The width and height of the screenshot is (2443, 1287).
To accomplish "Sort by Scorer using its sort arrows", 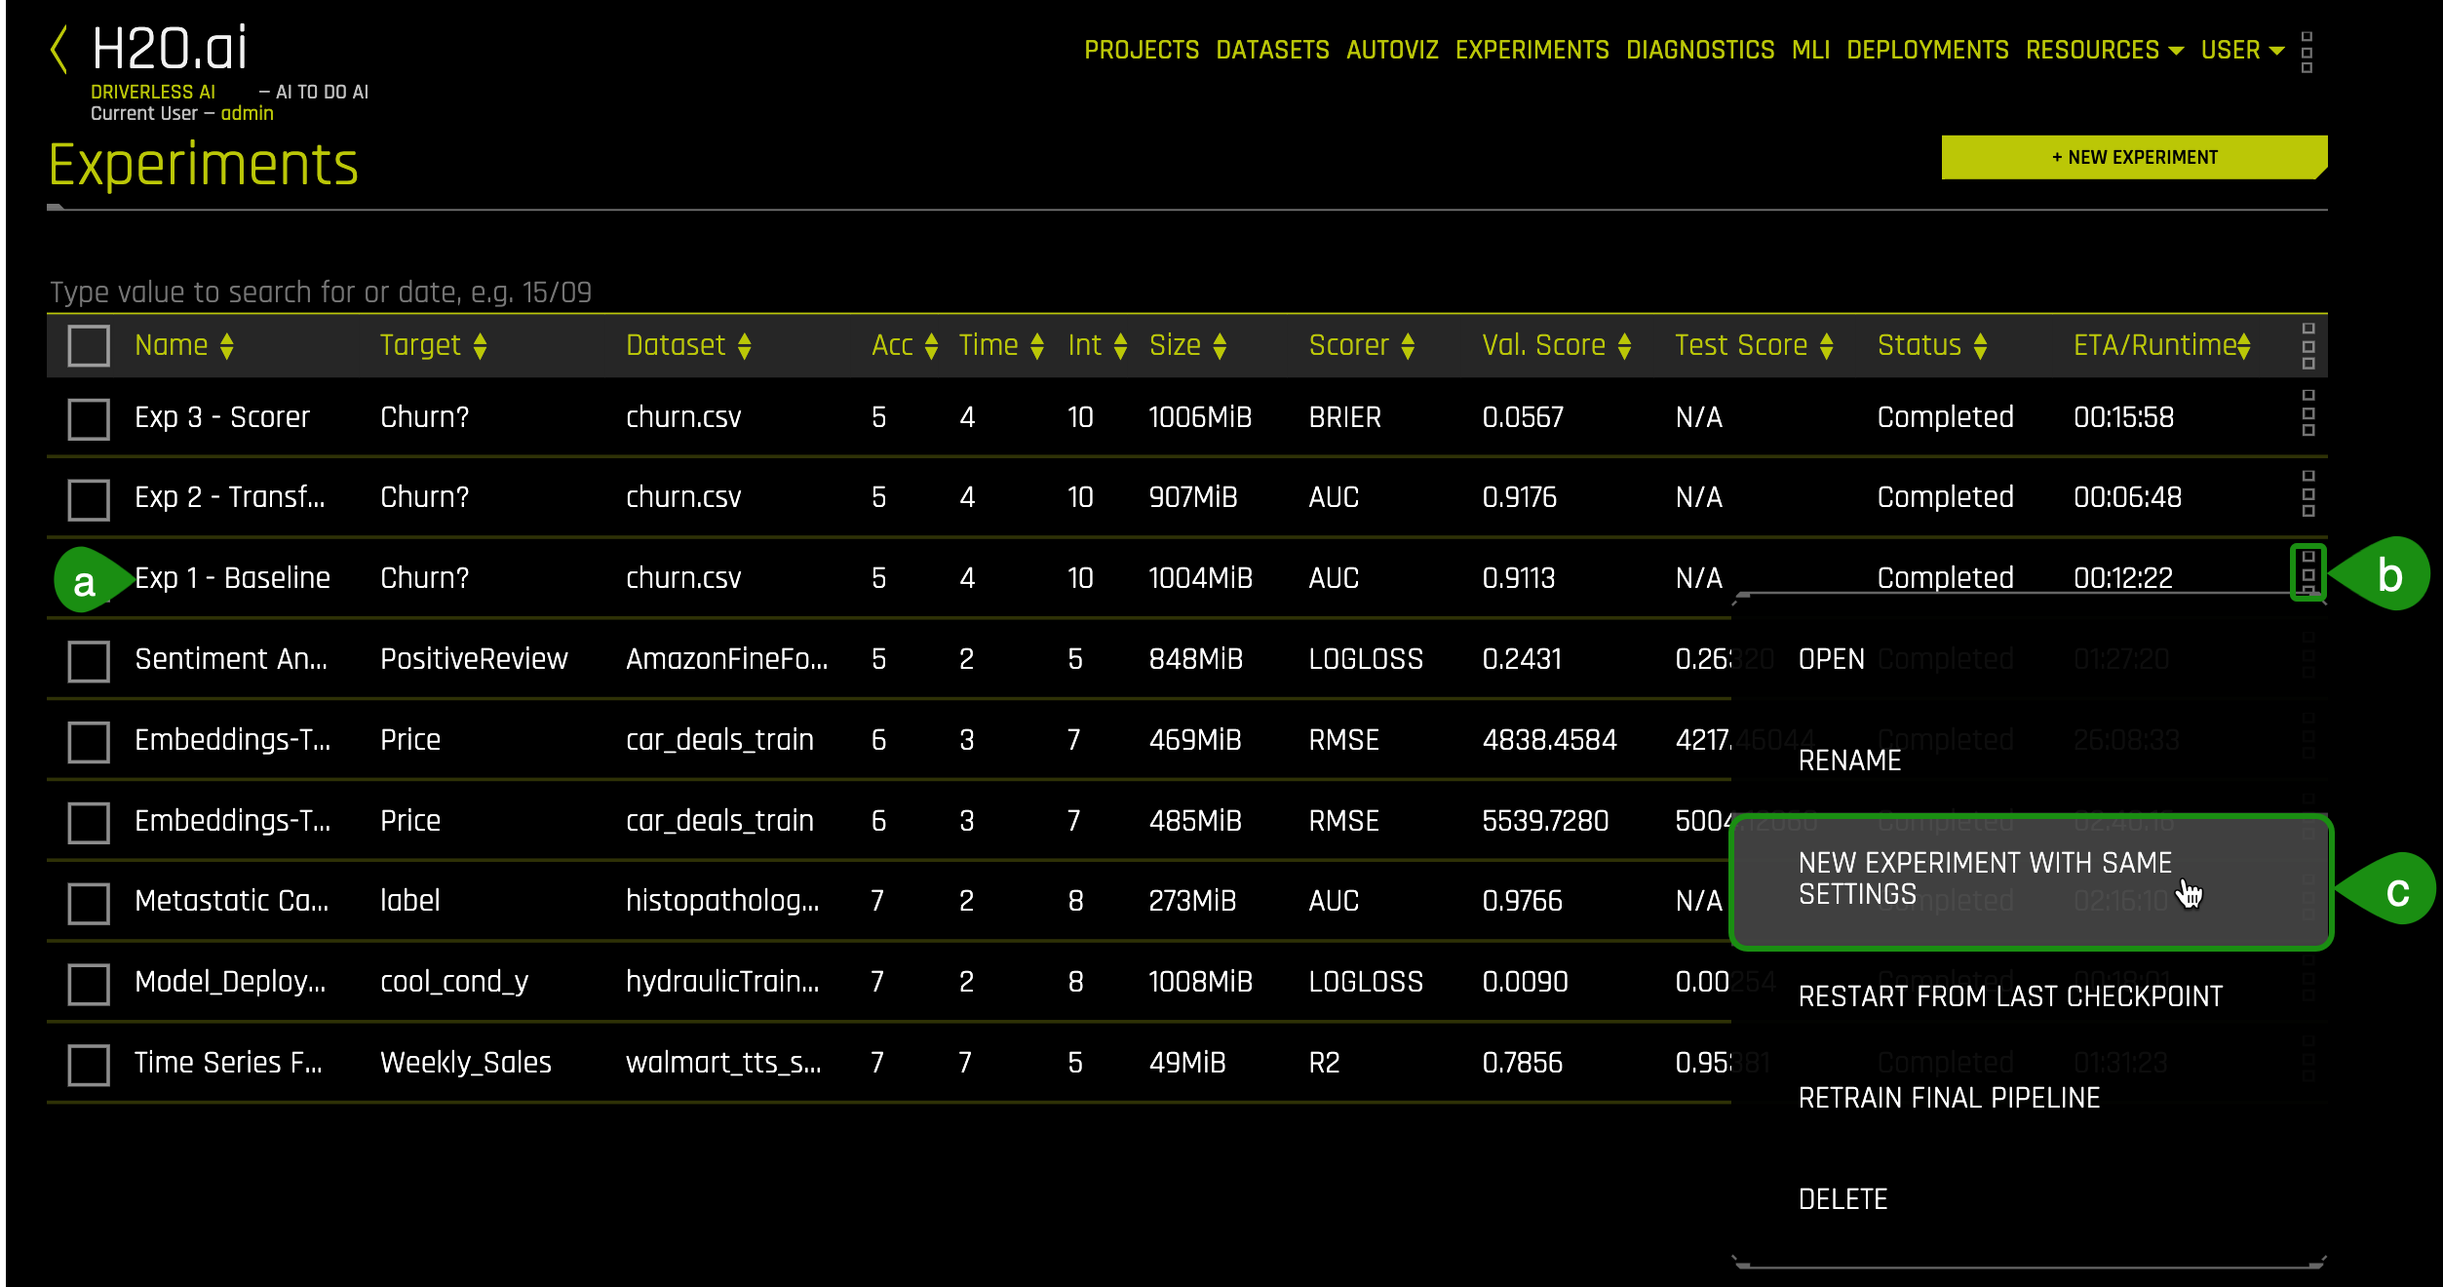I will (x=1408, y=346).
